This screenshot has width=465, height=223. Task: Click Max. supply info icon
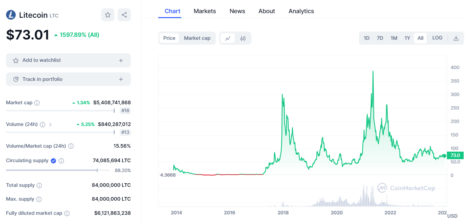click(x=39, y=199)
